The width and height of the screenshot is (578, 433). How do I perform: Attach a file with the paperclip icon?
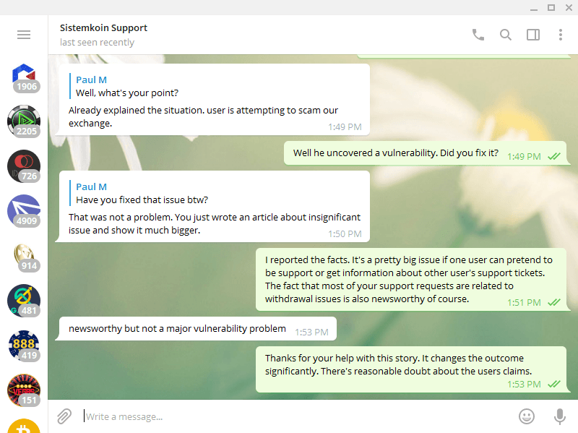click(65, 416)
